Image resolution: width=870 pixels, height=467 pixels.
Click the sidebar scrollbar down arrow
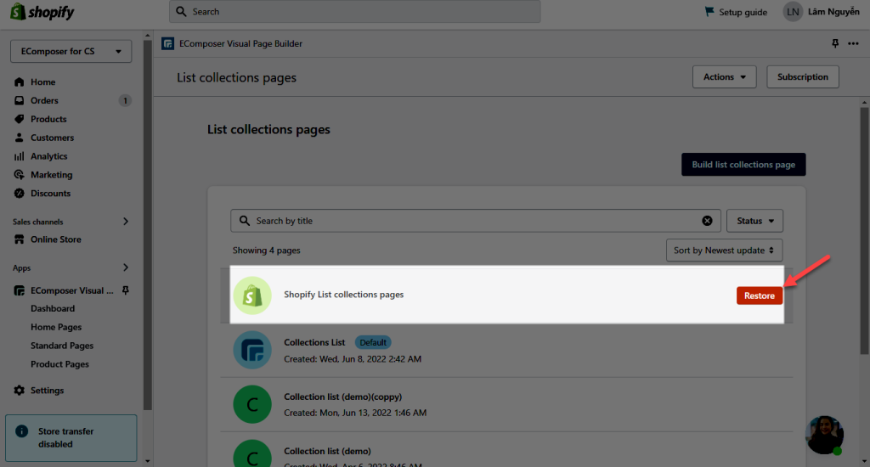147,461
